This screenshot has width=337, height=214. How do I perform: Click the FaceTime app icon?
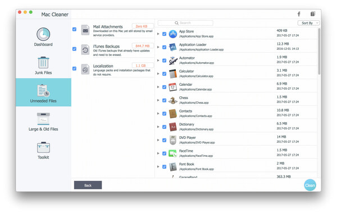[x=173, y=153]
